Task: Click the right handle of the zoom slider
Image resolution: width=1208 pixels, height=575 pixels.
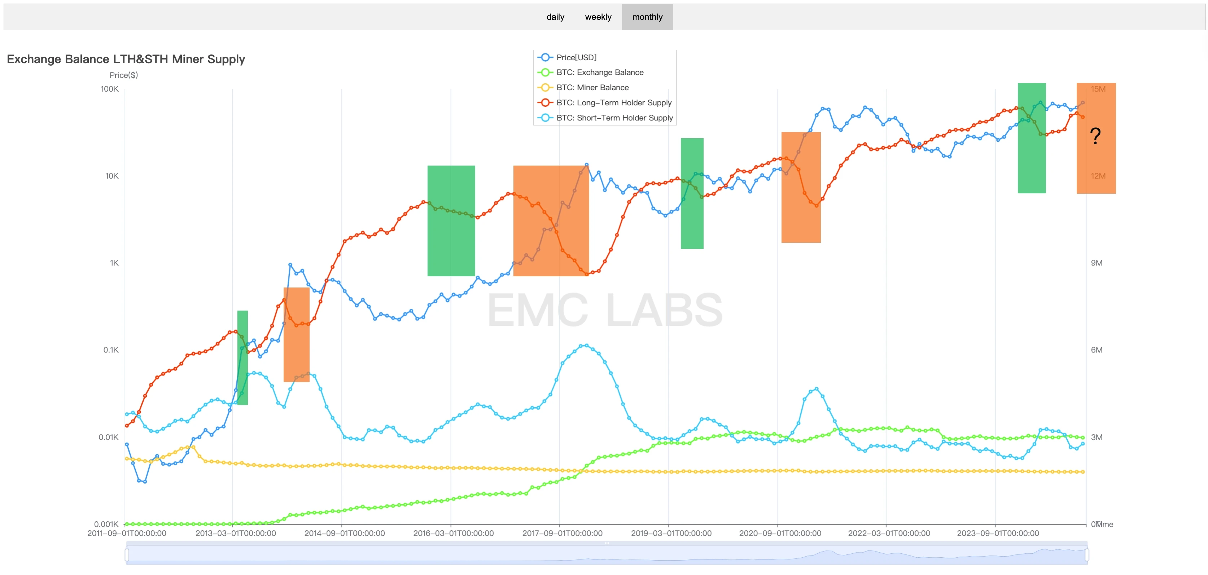Action: pos(1086,555)
